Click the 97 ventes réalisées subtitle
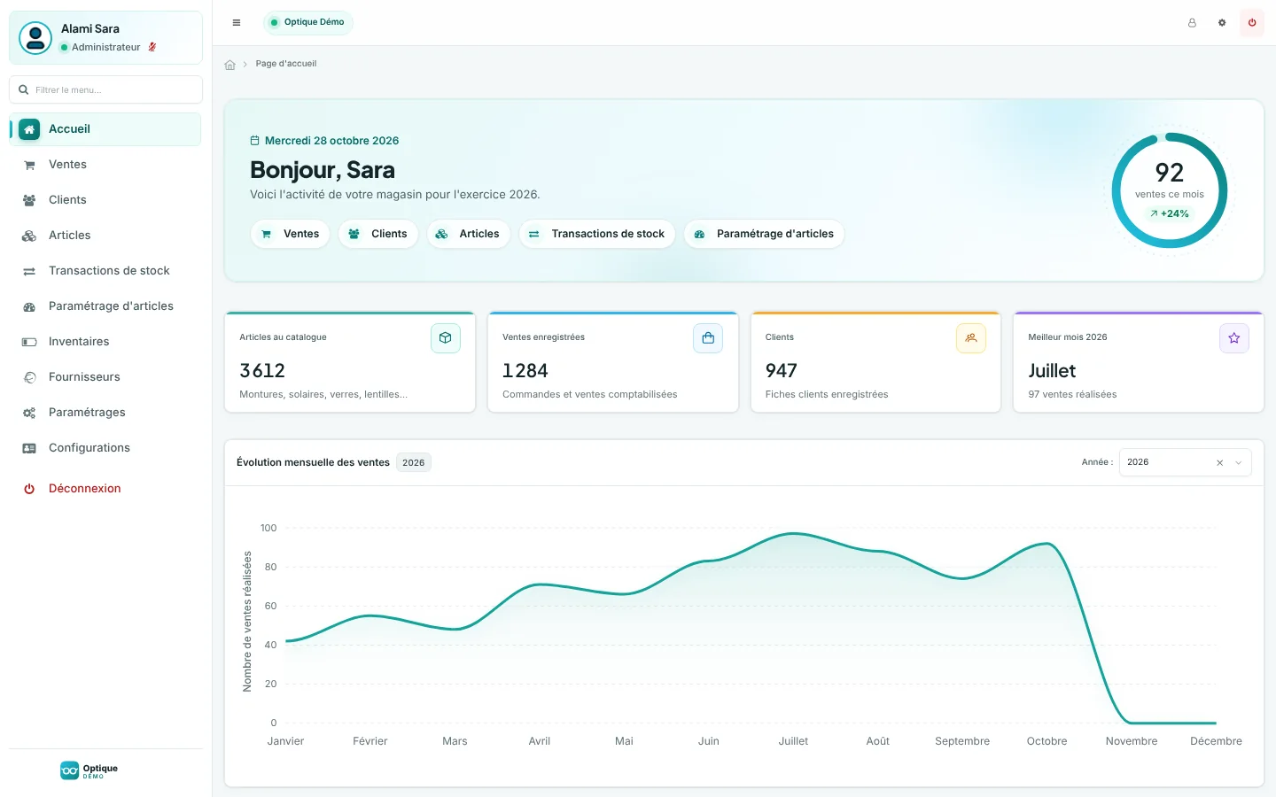The width and height of the screenshot is (1276, 797). 1072,394
